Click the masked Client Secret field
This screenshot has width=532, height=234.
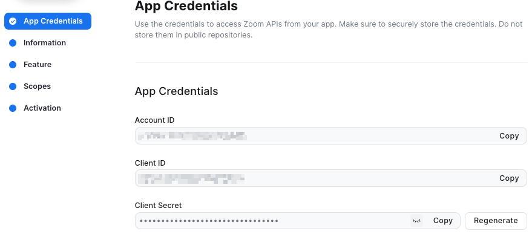point(297,221)
